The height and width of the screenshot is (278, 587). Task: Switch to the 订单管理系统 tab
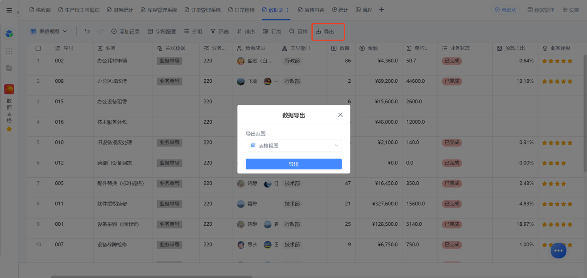[203, 10]
